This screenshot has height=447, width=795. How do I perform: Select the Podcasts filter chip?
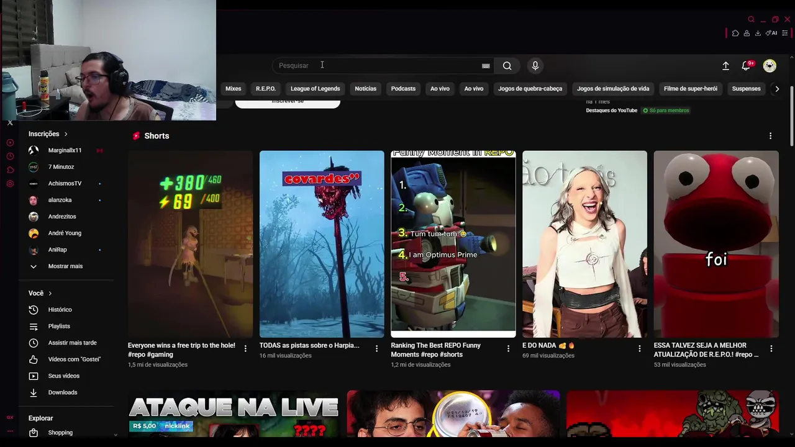pyautogui.click(x=403, y=89)
